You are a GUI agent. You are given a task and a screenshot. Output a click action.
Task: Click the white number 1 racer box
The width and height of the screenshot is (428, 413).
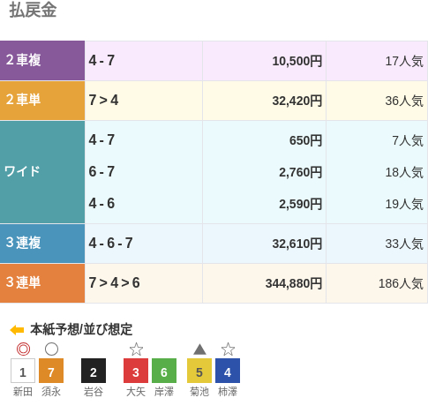(23, 371)
